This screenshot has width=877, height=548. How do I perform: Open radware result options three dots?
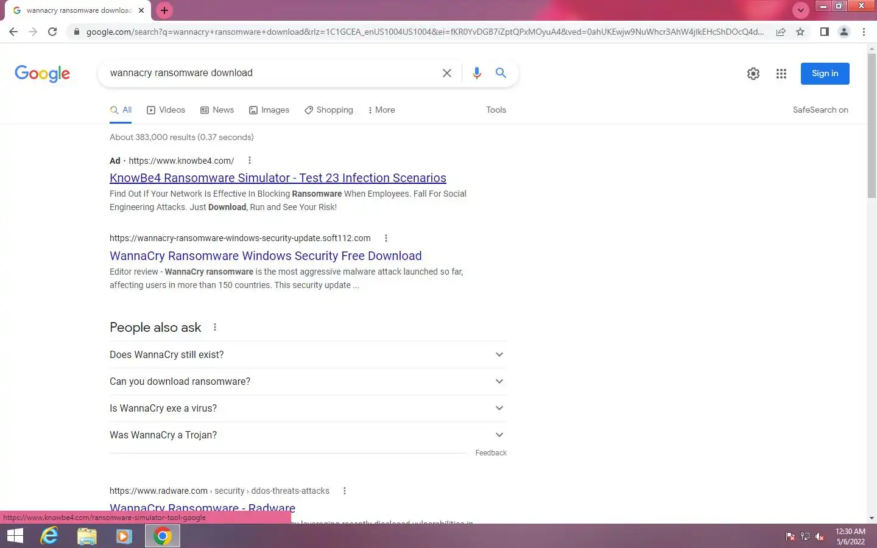345,491
